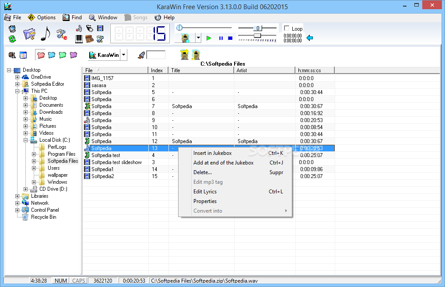Stop playback with the blue square button
The width and height of the screenshot is (445, 287).
coord(230,38)
